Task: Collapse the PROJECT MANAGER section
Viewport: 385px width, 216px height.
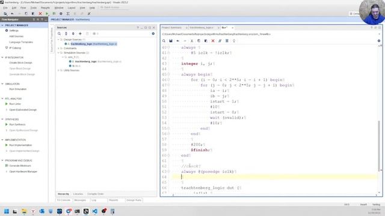Action: click(x=2, y=25)
